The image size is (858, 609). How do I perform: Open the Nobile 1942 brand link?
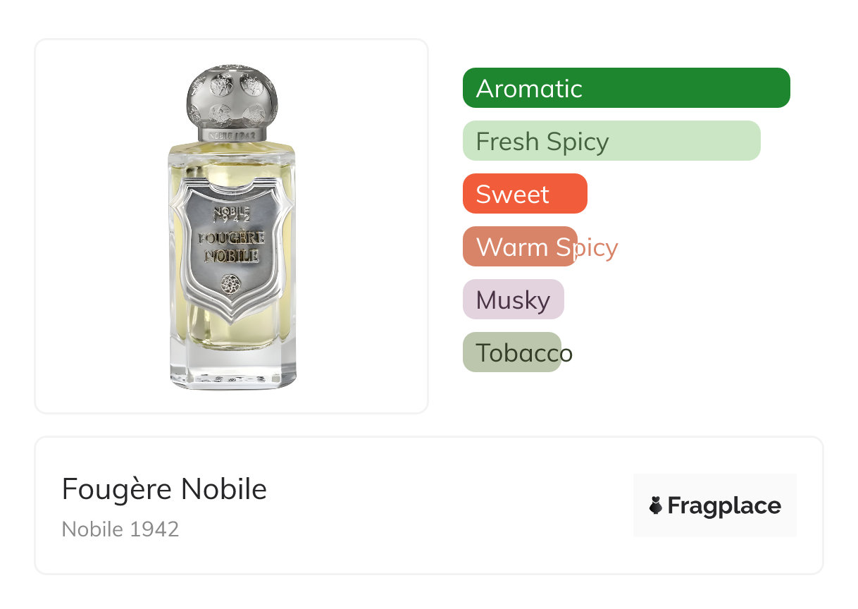point(120,529)
